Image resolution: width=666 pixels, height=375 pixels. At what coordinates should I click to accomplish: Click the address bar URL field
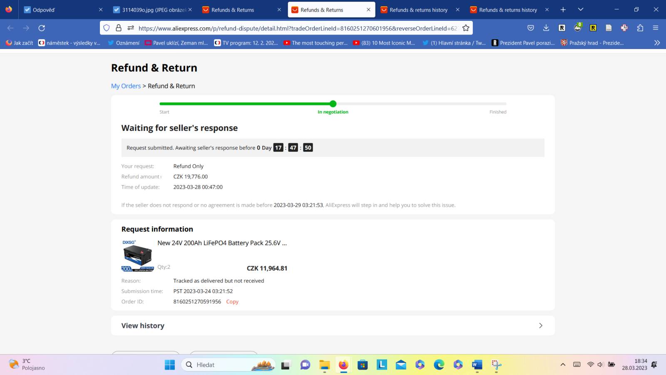point(298,28)
